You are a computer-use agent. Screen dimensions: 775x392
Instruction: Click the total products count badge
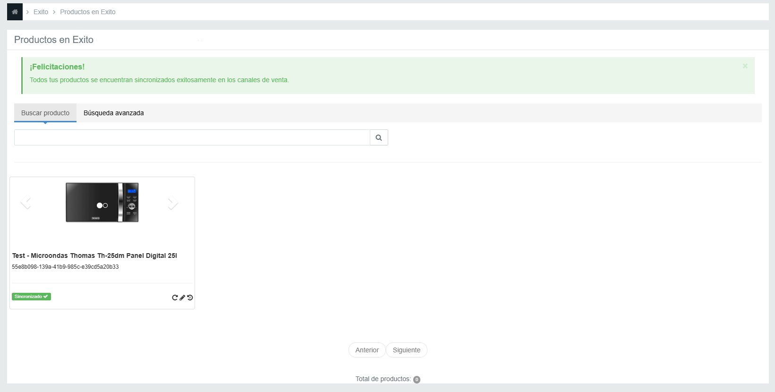417,379
